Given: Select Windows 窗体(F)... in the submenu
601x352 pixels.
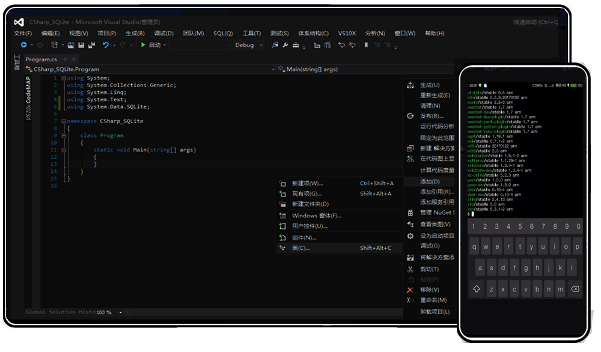Looking at the screenshot, I should pos(339,216).
